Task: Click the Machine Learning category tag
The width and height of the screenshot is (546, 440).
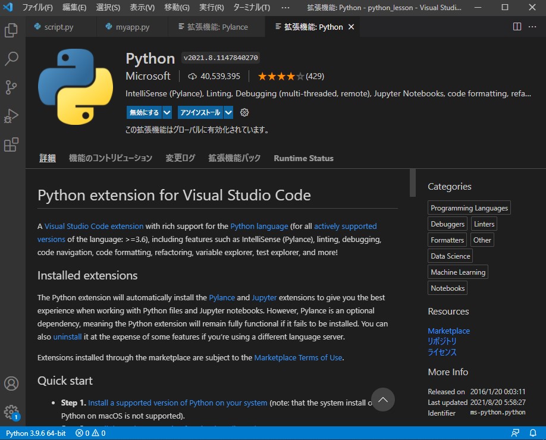Action: click(x=458, y=272)
